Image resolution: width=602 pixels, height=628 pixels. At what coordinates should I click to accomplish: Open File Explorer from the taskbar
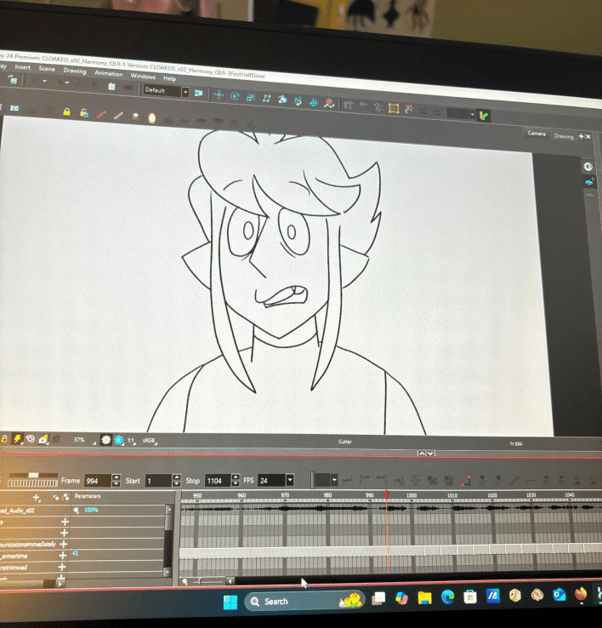click(424, 598)
